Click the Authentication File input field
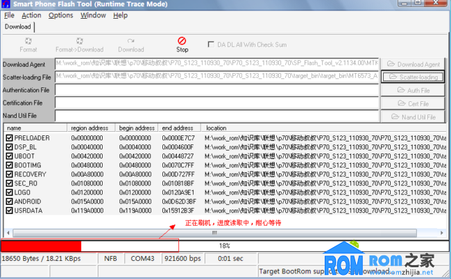This screenshot has height=279, width=451. (x=217, y=90)
